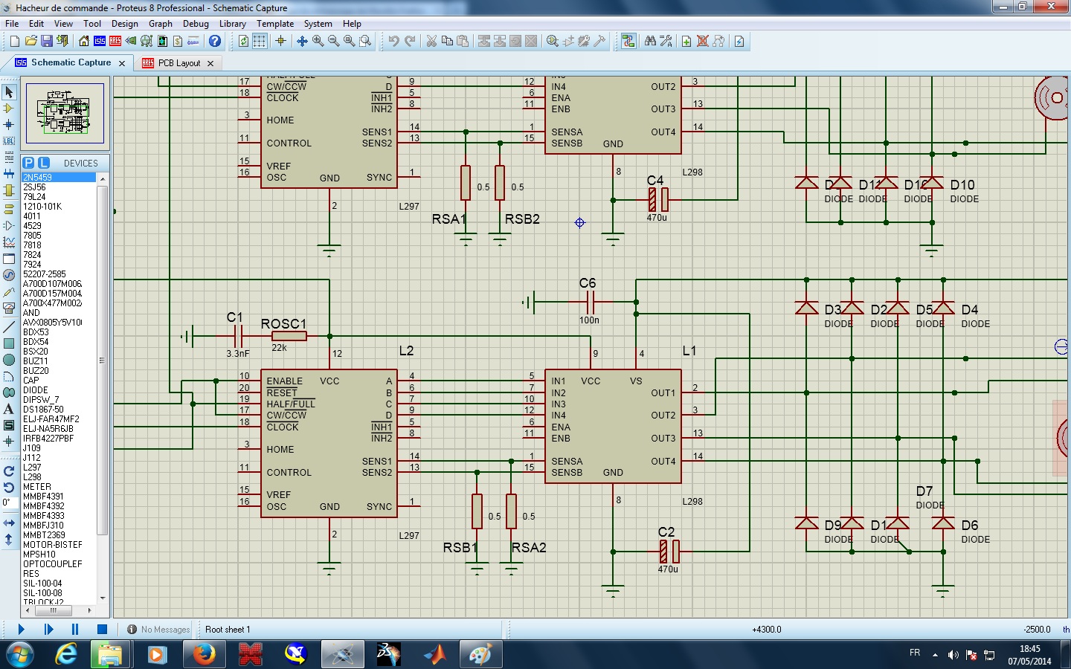The image size is (1071, 669).
Task: Choose the Wire label mode tool
Action: 9,140
